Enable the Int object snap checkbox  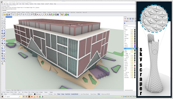coord(21,92)
